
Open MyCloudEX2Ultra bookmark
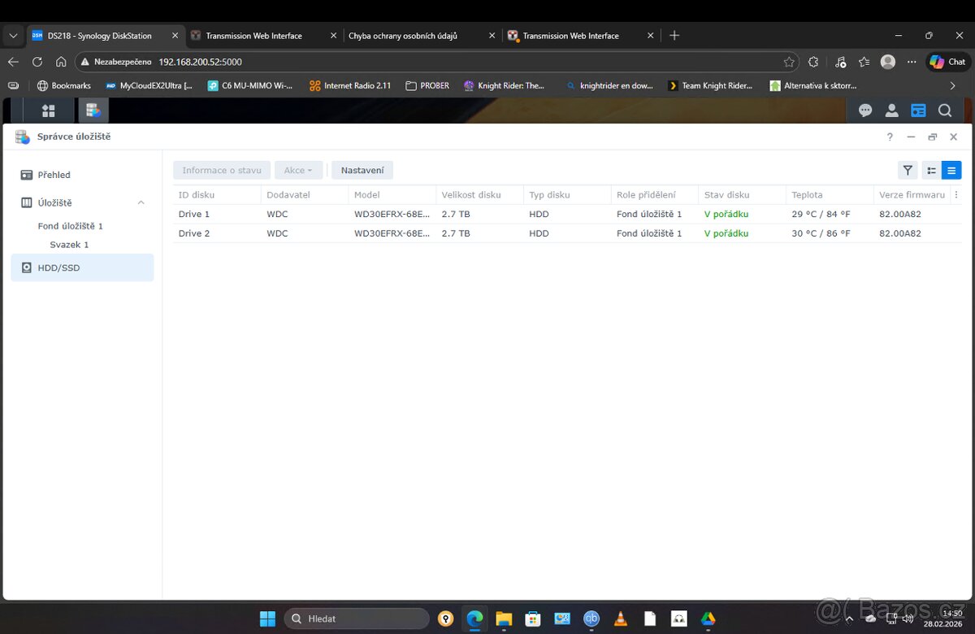coord(149,85)
